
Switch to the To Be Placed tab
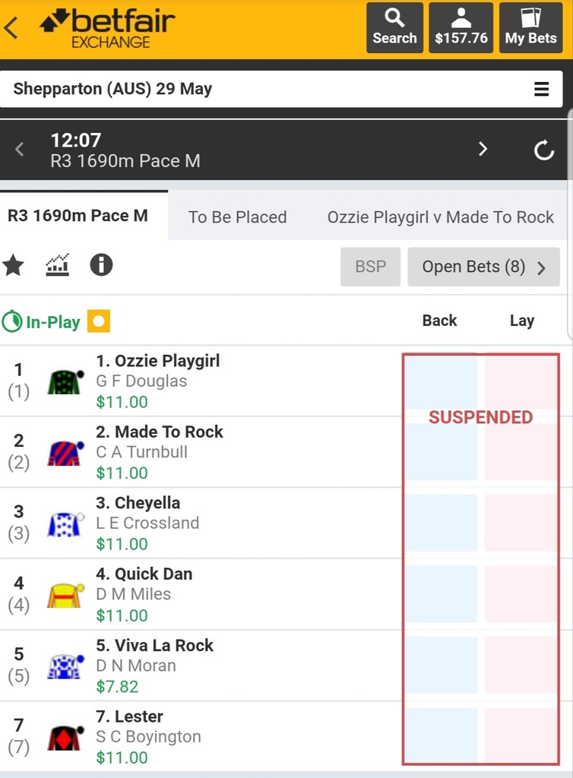[238, 217]
